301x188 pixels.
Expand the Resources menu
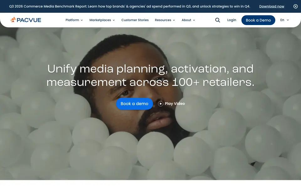[x=165, y=20]
